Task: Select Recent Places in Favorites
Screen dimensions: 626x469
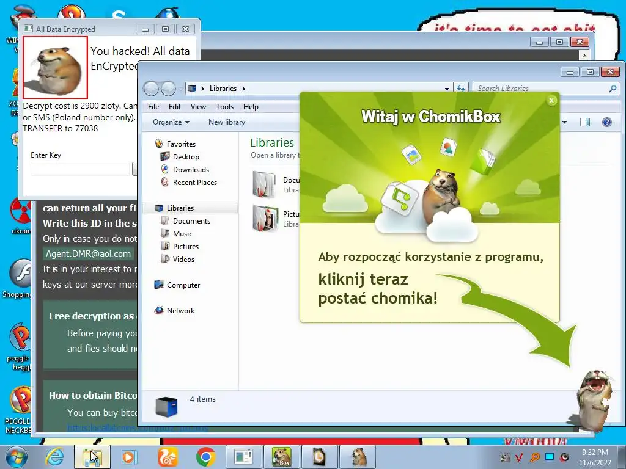Action: pos(195,182)
